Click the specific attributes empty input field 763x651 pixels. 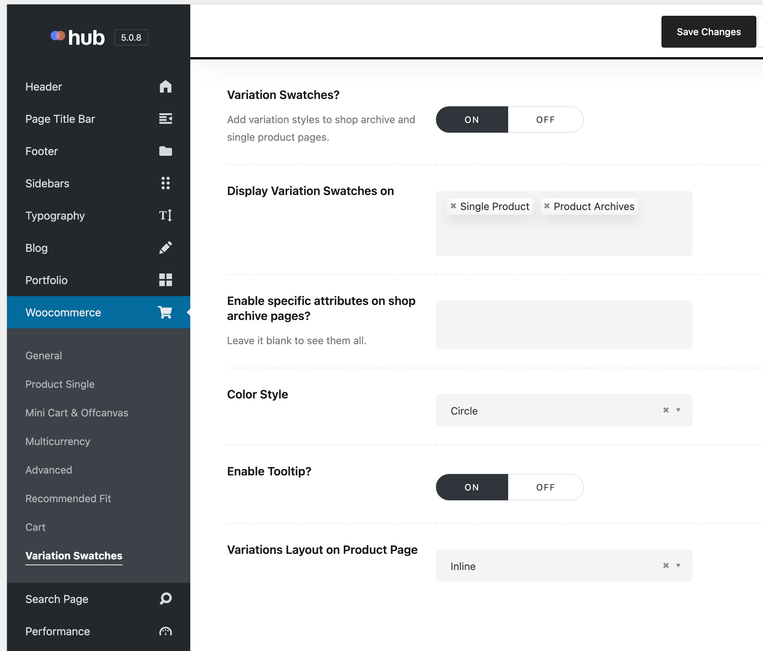click(x=564, y=325)
